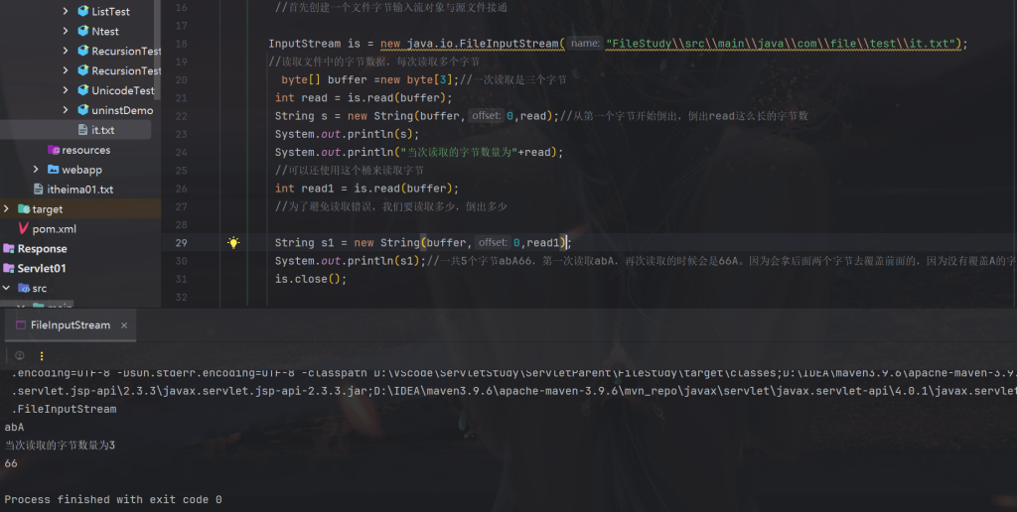This screenshot has height=512, width=1017.
Task: Select uninstDemo in the project tree
Action: coord(122,110)
